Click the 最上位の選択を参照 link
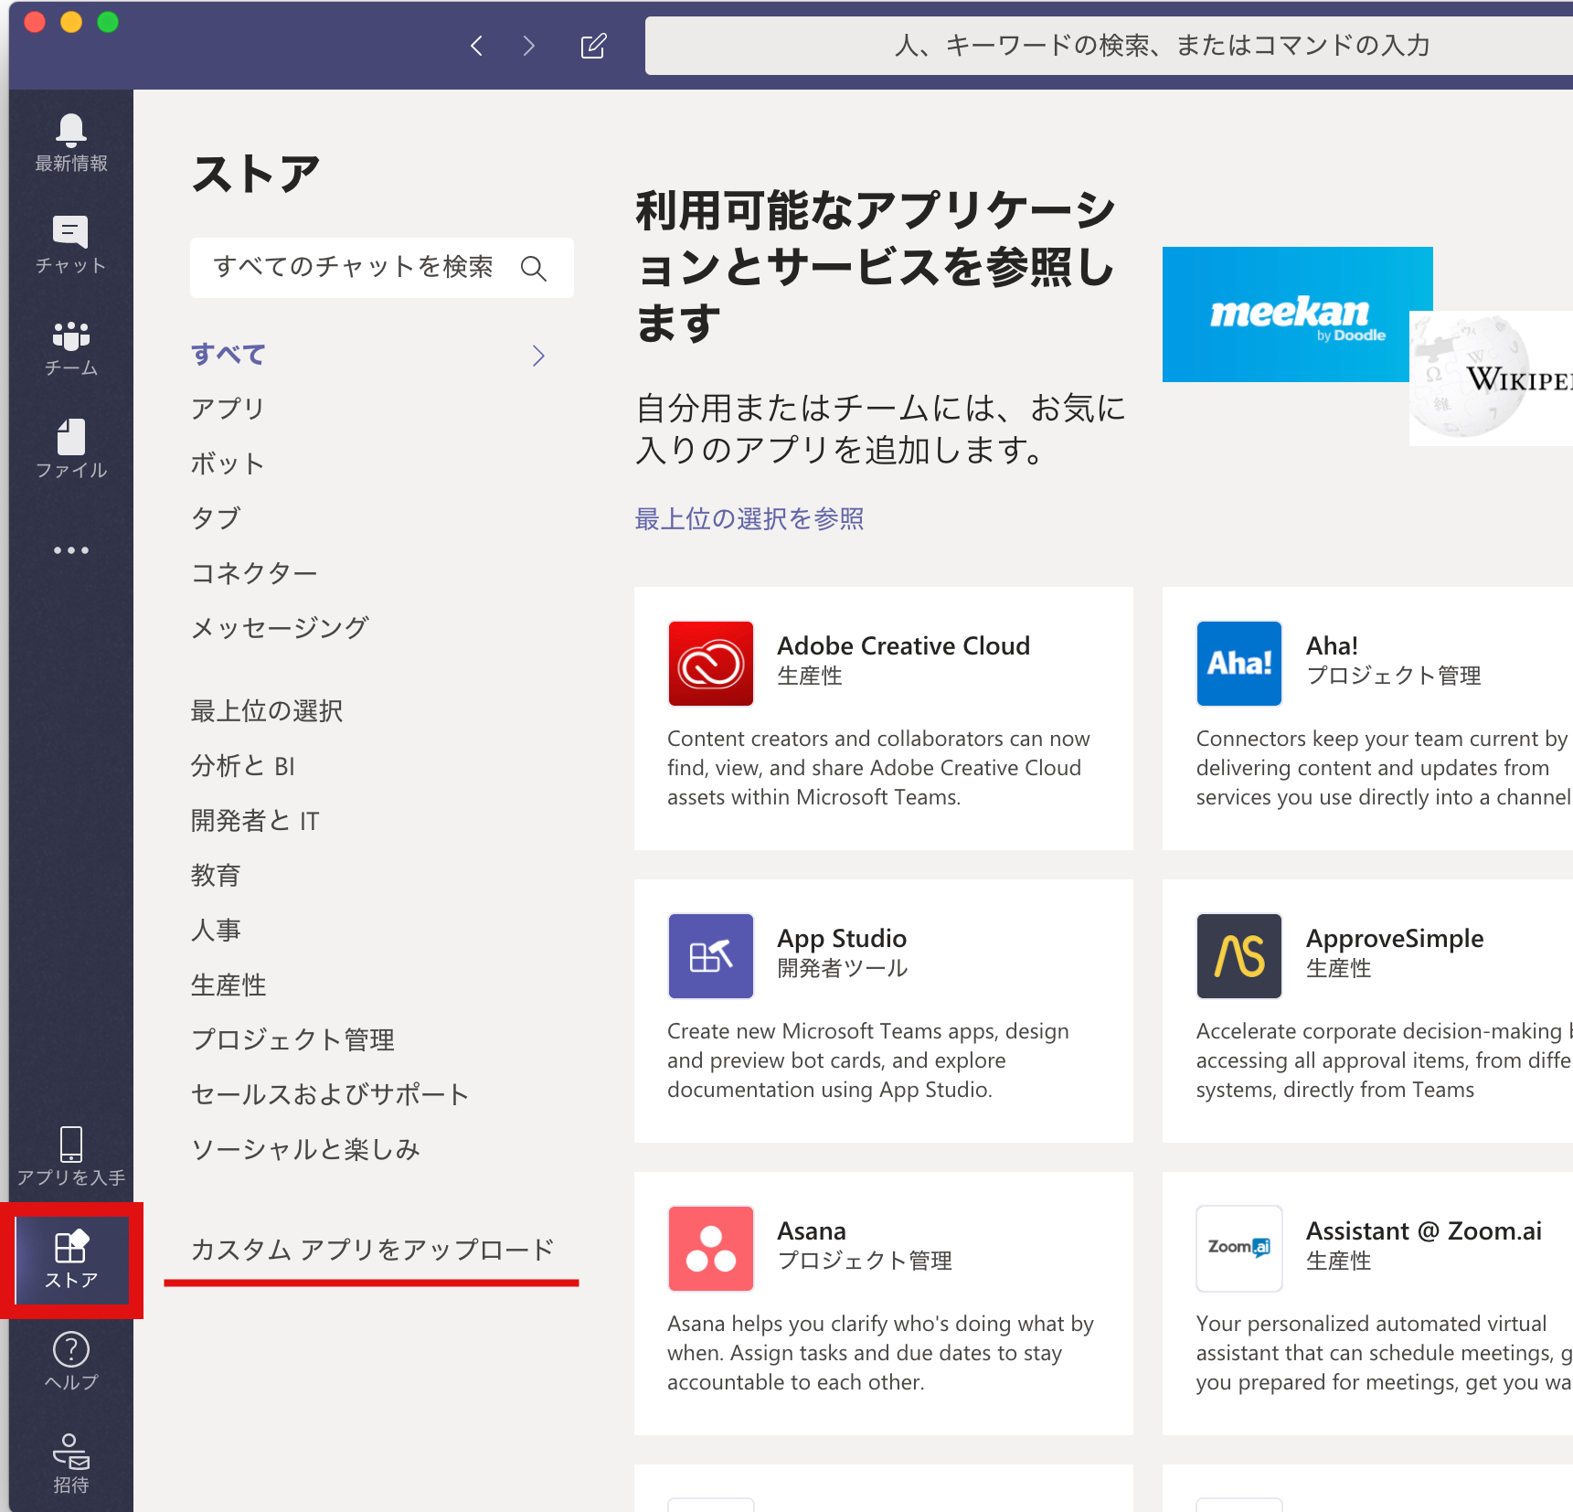The height and width of the screenshot is (1512, 1573). (749, 519)
